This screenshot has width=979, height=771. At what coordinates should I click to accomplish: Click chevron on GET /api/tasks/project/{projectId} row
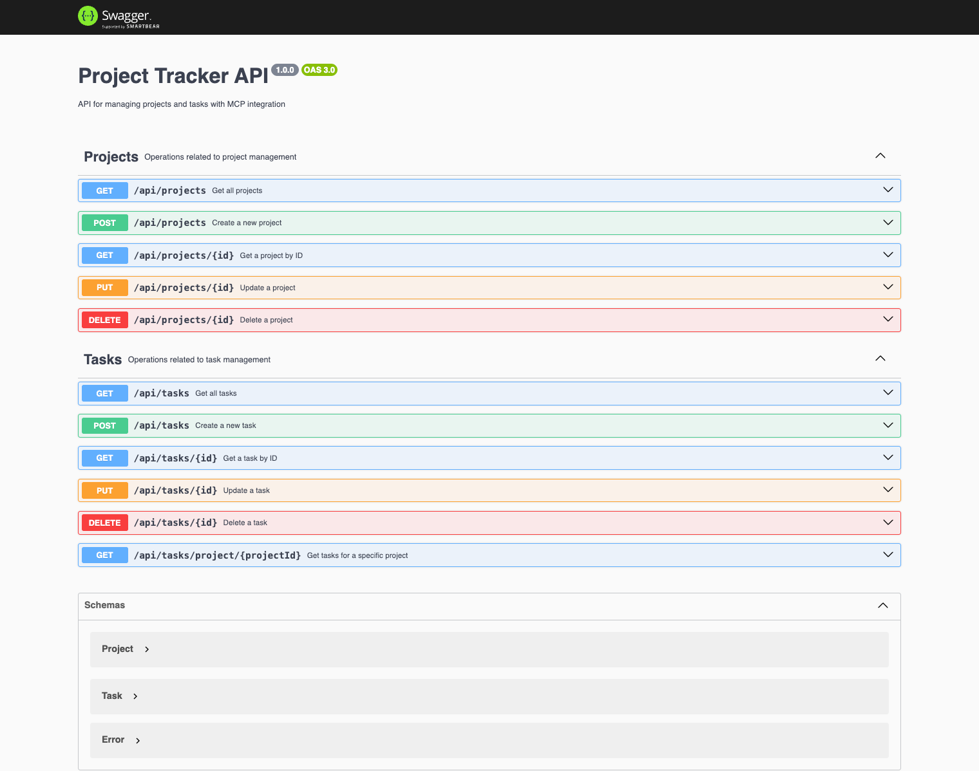[x=888, y=555]
